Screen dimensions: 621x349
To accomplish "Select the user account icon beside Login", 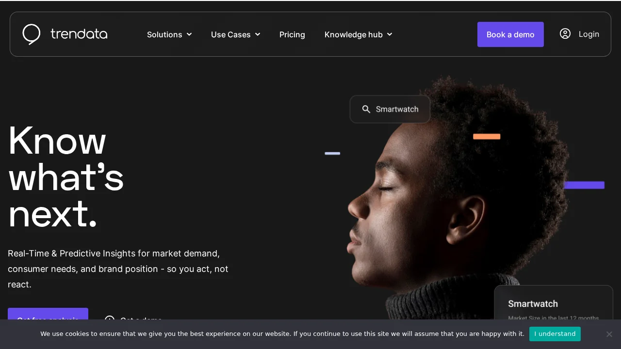I will coord(565,34).
